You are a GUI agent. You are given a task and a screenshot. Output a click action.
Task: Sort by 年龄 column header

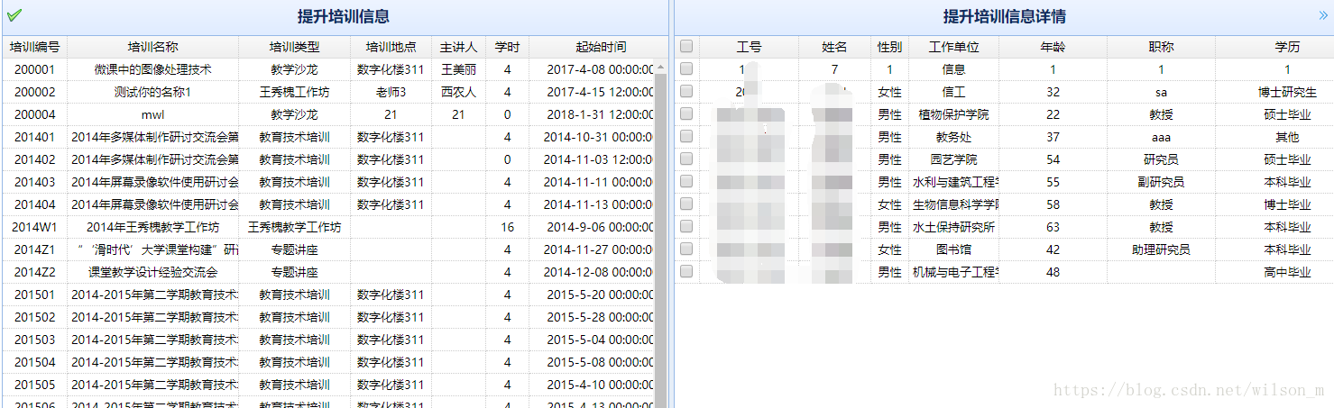(x=1053, y=47)
